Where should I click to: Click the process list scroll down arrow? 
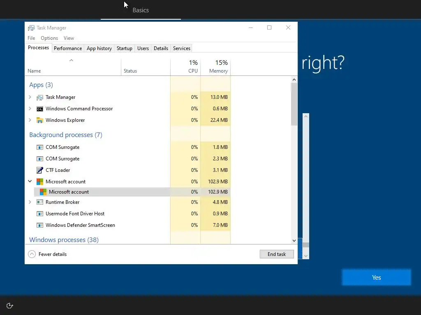294,240
